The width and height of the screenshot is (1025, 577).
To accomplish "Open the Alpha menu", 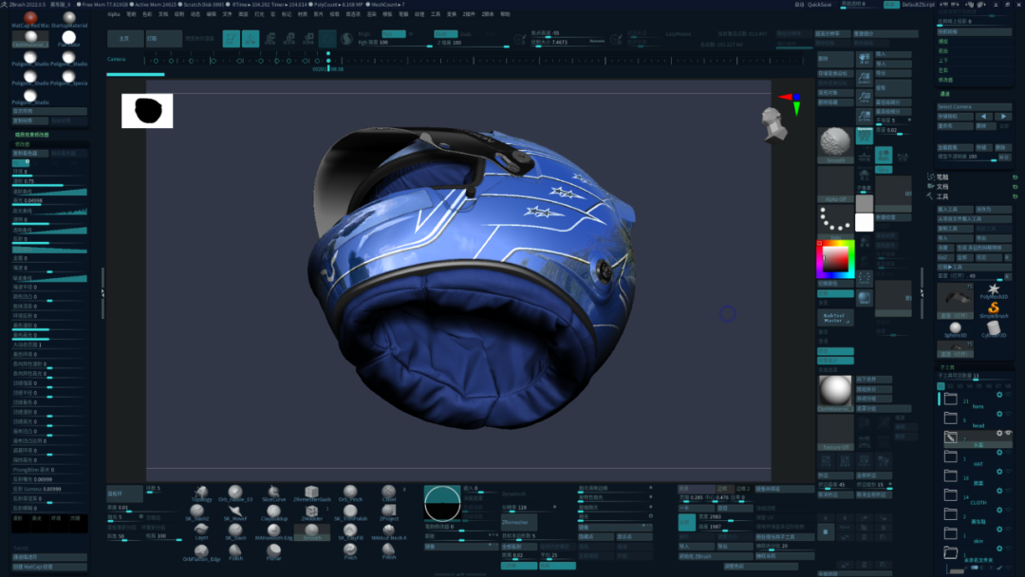I will [114, 13].
